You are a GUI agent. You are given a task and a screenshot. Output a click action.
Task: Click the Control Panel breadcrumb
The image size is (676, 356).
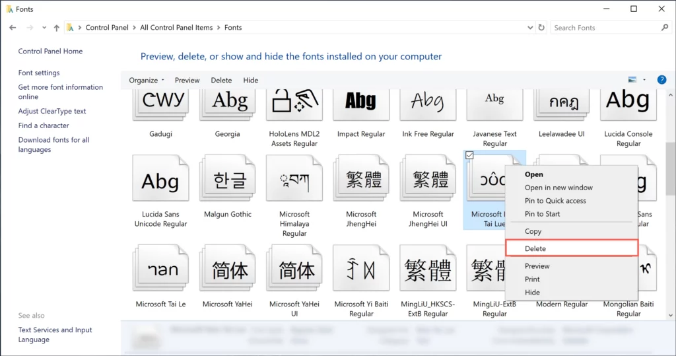click(107, 28)
